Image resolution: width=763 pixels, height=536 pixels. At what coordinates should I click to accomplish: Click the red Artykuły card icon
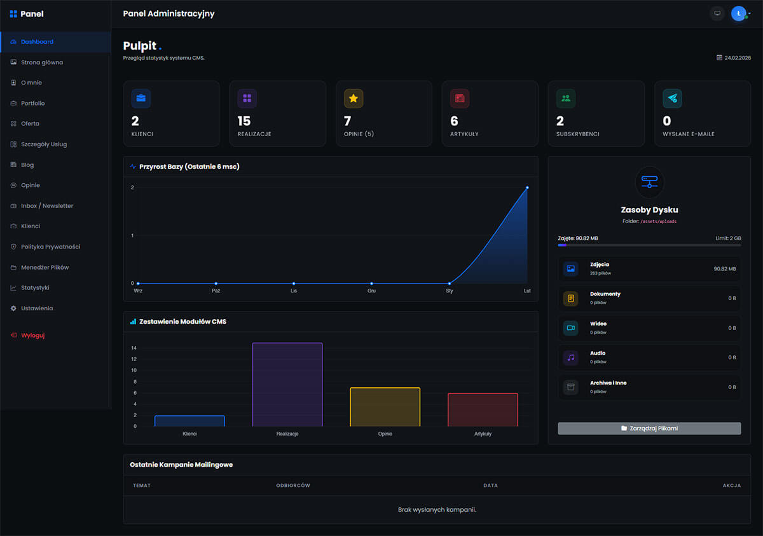459,99
